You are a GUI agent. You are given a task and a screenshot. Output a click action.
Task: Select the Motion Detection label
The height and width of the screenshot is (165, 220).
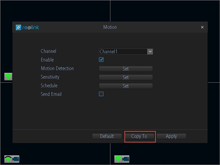(57, 69)
